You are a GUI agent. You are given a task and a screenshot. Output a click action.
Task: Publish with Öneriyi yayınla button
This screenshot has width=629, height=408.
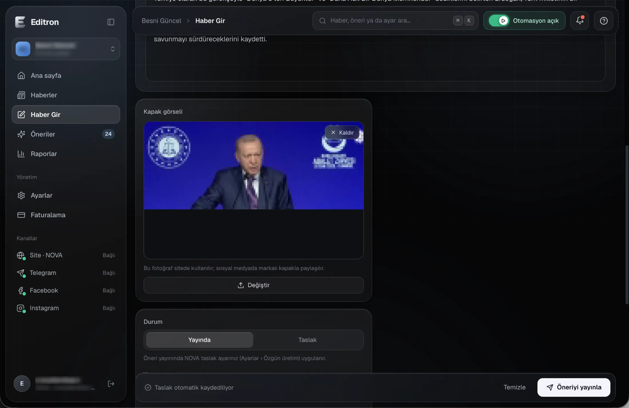coord(574,387)
